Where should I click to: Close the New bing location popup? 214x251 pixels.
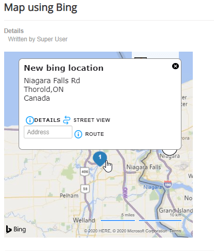click(x=175, y=66)
